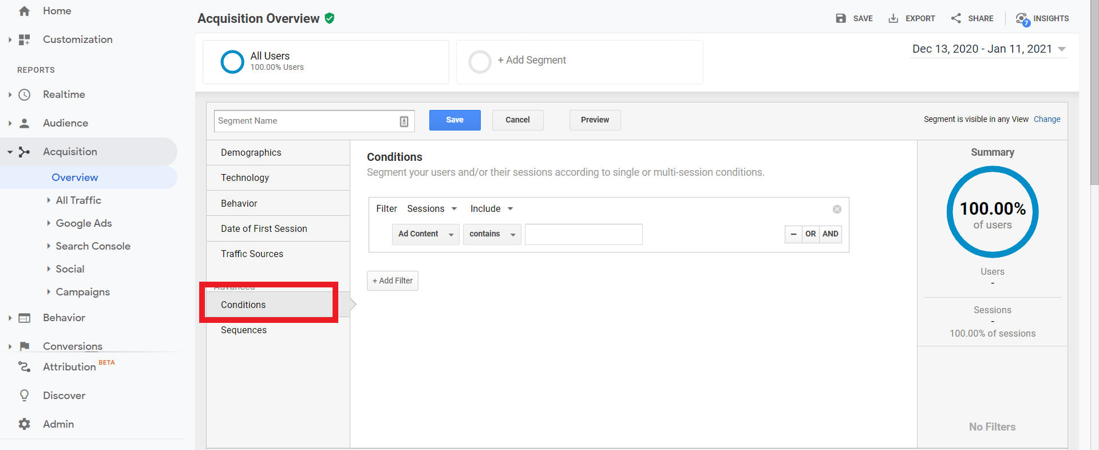Viewport: 1099px width, 450px height.
Task: Click the blue Save button
Action: pos(455,120)
